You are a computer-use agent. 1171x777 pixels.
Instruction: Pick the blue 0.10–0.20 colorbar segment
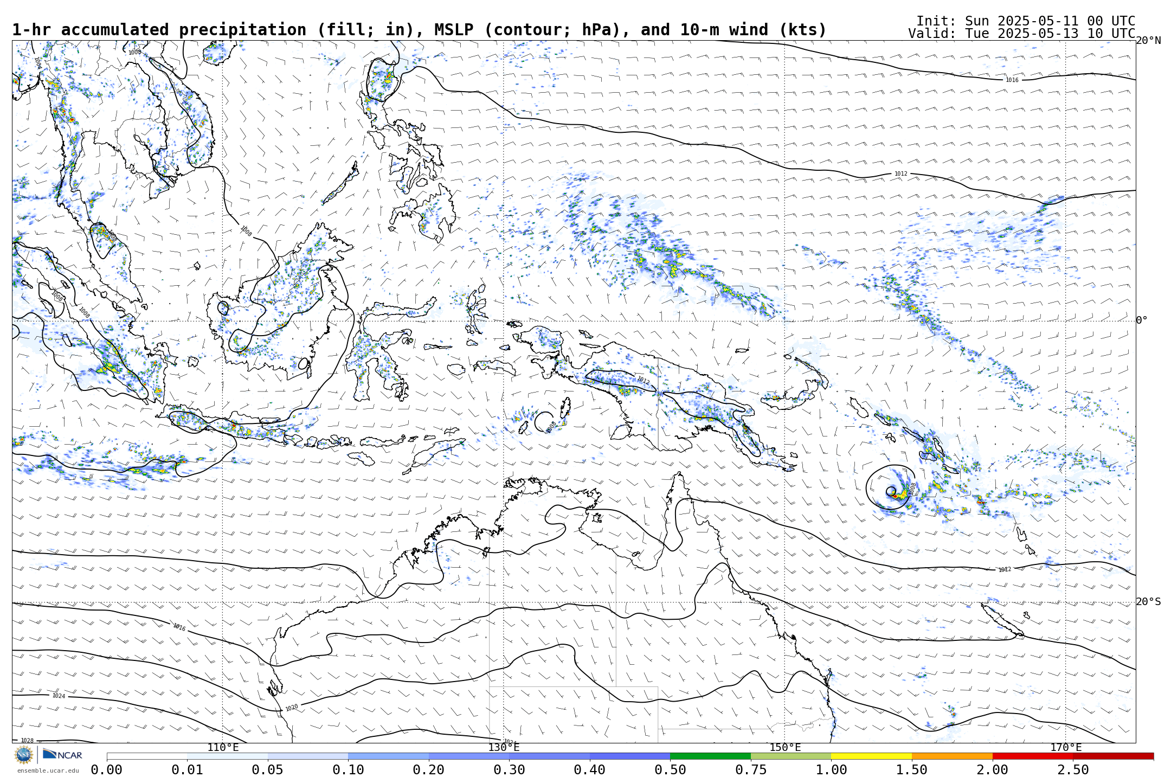click(388, 756)
